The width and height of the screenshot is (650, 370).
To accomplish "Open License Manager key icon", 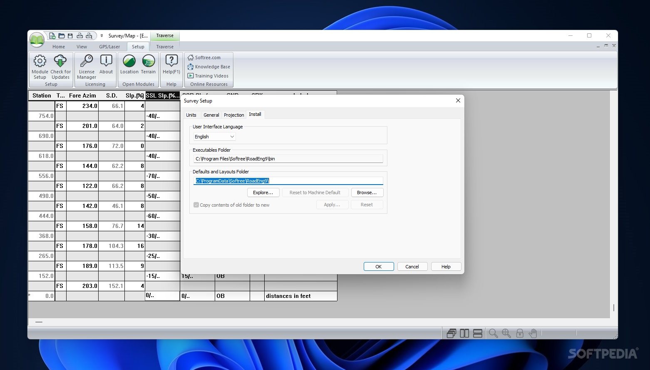I will coord(87,67).
